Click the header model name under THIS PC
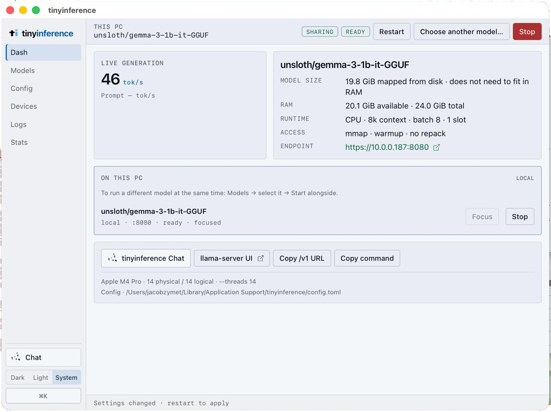The width and height of the screenshot is (551, 412). pyautogui.click(x=151, y=35)
